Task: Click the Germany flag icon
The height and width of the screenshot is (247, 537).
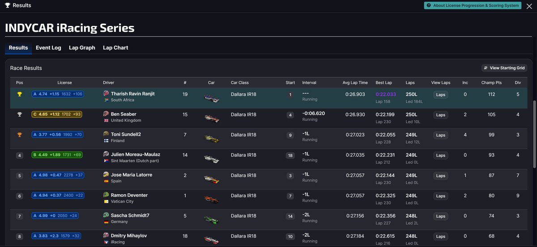Action: [x=106, y=221]
